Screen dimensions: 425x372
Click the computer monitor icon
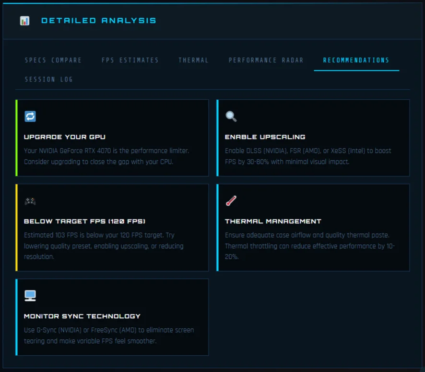tap(30, 296)
